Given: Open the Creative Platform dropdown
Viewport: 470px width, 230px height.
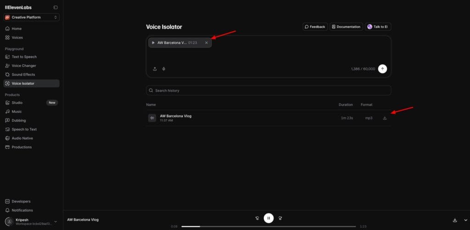Looking at the screenshot, I should click(x=32, y=17).
